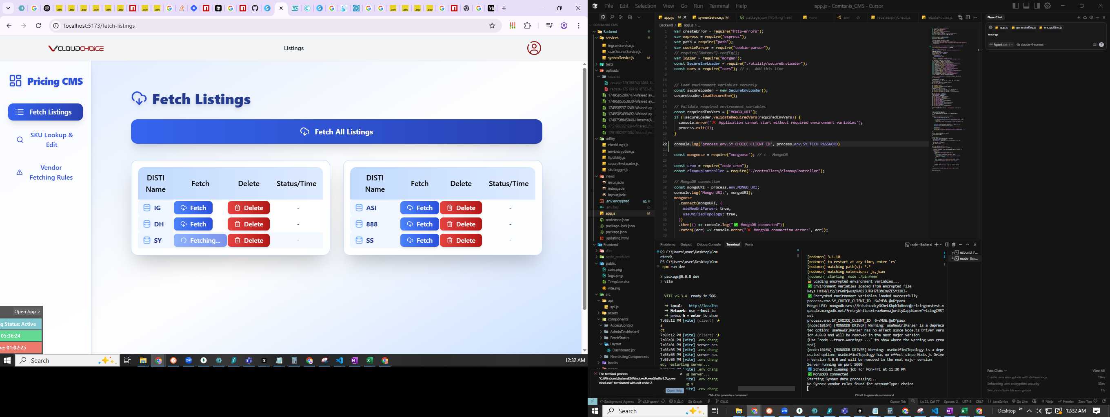Click Windows Start button on lower taskbar
Viewport: 1110px width, 417px height.
point(595,411)
